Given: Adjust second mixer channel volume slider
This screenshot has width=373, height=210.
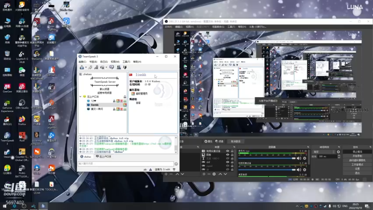Looking at the screenshot, I should 267,170.
